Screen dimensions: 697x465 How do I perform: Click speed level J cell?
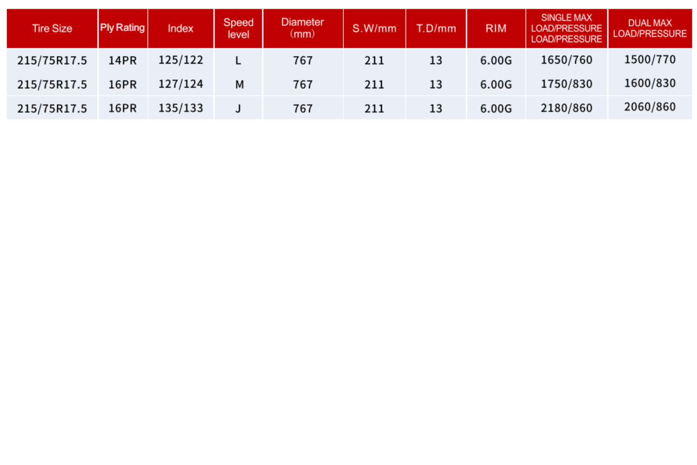click(238, 109)
